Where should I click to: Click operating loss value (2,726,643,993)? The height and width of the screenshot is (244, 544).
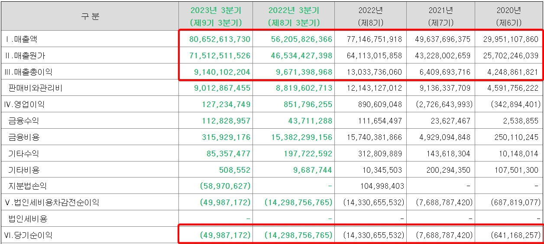445,105
